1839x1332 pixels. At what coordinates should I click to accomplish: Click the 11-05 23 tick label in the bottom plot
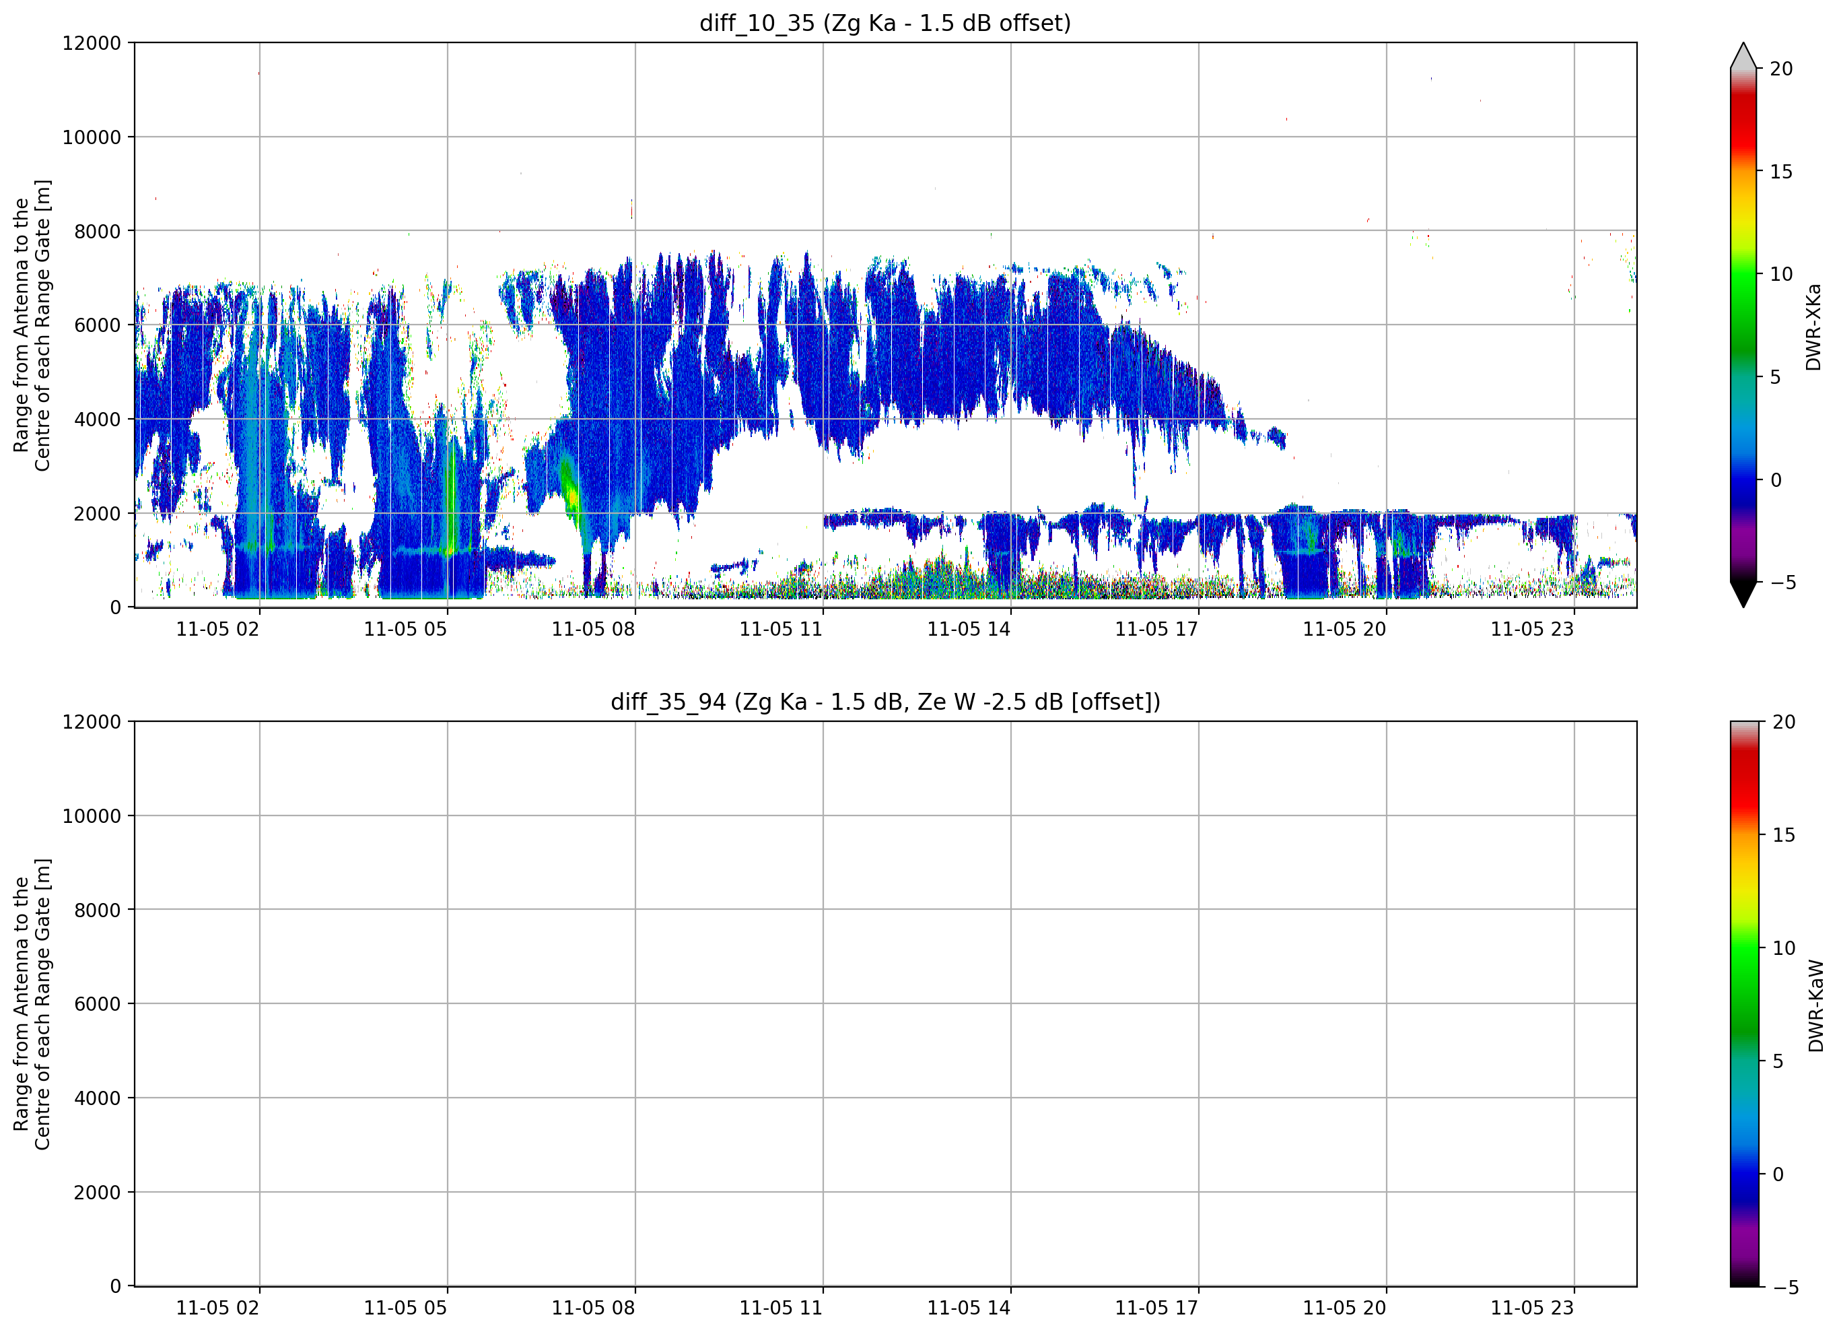[x=1531, y=1308]
